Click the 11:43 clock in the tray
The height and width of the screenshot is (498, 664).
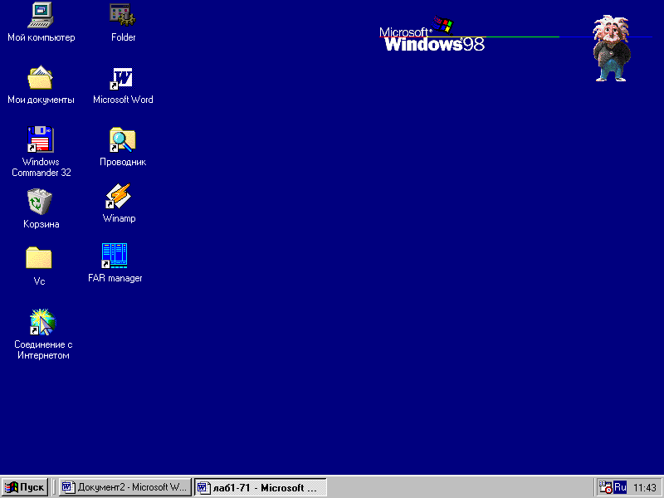coord(645,488)
